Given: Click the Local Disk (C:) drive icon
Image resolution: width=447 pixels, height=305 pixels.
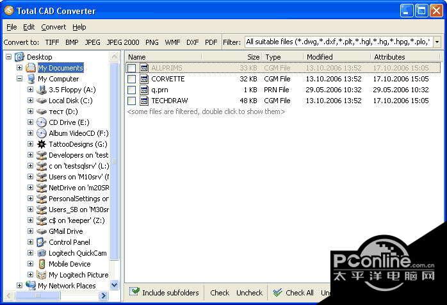Looking at the screenshot, I should pos(42,101).
